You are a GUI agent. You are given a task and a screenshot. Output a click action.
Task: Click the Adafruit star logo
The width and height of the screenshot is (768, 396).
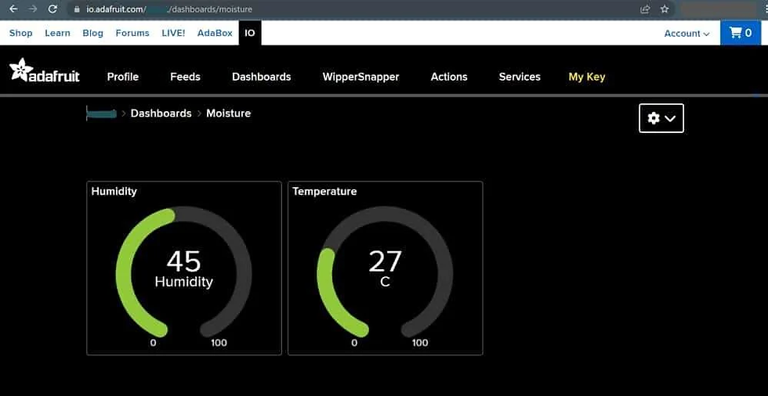click(x=20, y=70)
